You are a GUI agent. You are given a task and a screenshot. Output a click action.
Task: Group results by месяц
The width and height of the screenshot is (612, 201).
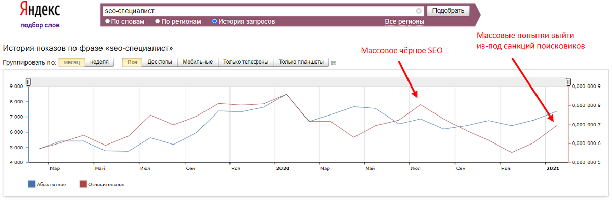pyautogui.click(x=71, y=62)
